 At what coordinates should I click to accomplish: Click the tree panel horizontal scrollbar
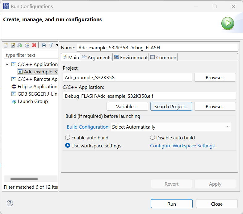coord(24,179)
